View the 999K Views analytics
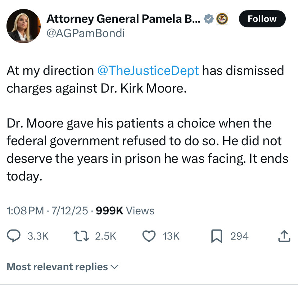 click(x=125, y=211)
